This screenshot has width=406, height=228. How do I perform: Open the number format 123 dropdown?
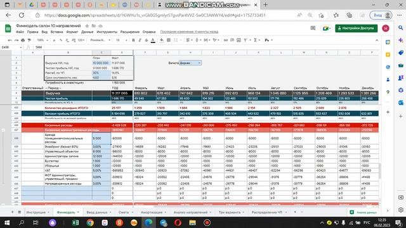coord(81,41)
